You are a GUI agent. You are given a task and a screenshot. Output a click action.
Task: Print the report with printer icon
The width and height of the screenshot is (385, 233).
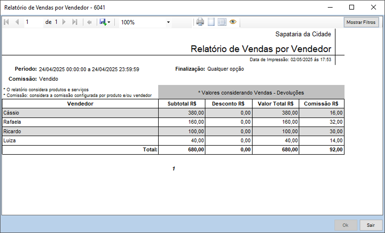[x=200, y=22]
